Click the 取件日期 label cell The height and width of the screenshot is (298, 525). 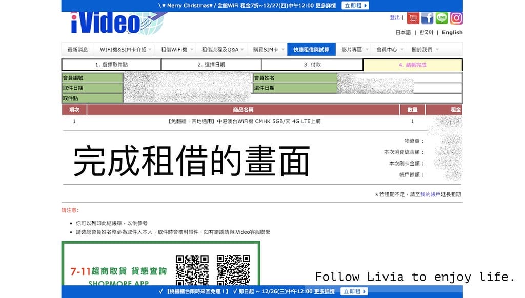[x=92, y=88]
